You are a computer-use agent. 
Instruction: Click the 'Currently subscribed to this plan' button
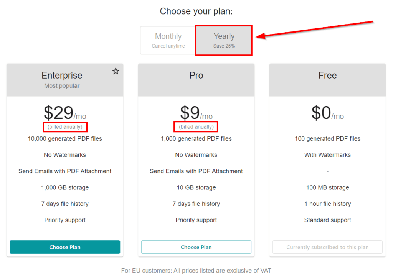327,247
